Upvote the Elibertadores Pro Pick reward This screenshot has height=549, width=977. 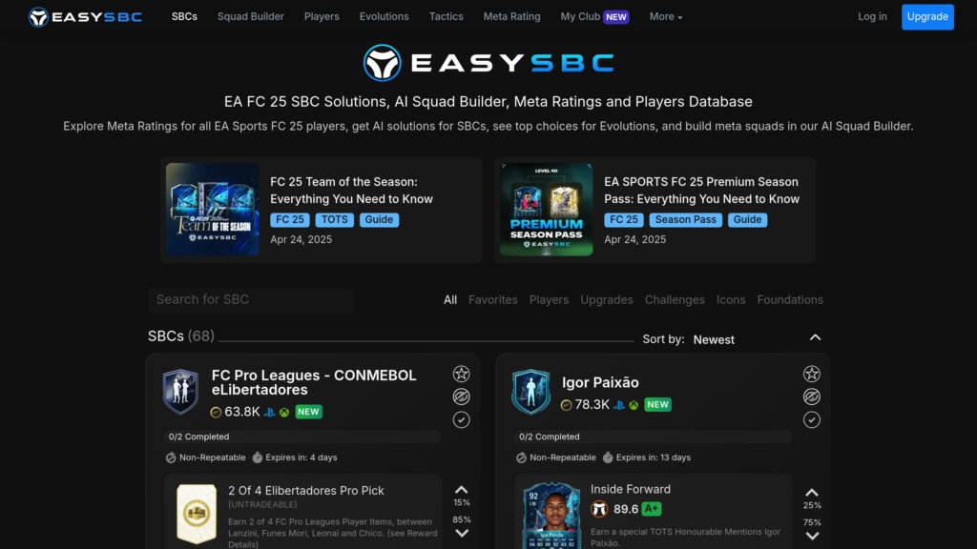tap(462, 490)
